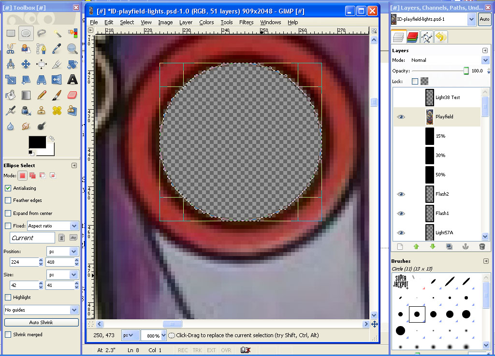Hide the Playfield layer via eye icon
Viewport: 495px width, 356px height.
coord(401,117)
